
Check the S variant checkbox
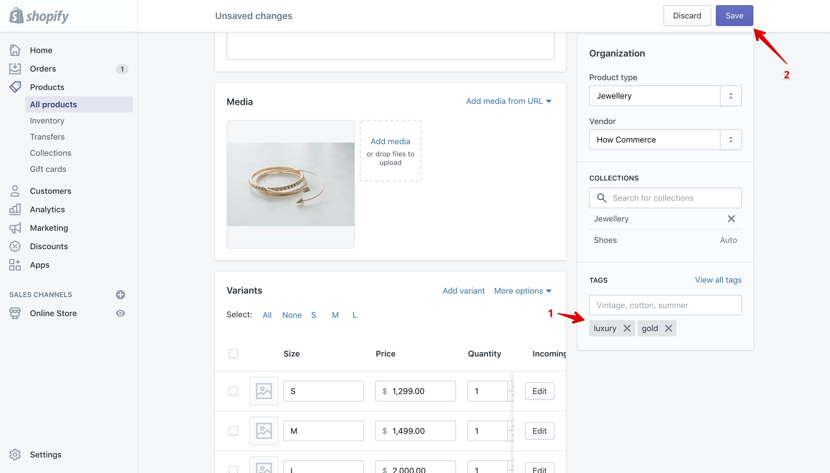(233, 391)
